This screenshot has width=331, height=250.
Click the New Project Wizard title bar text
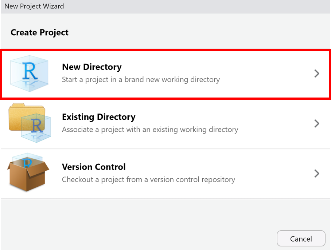point(34,6)
